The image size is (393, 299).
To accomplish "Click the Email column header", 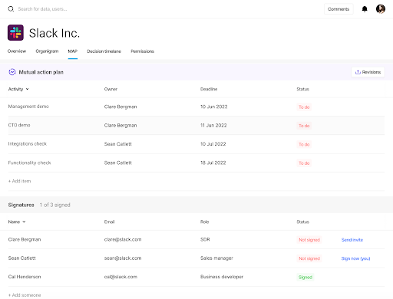I will pyautogui.click(x=109, y=222).
